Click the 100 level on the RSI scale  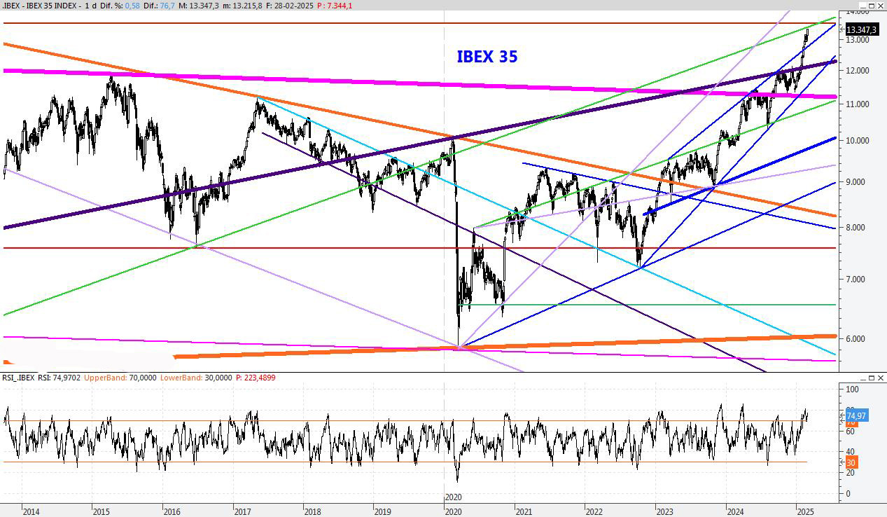pyautogui.click(x=852, y=389)
